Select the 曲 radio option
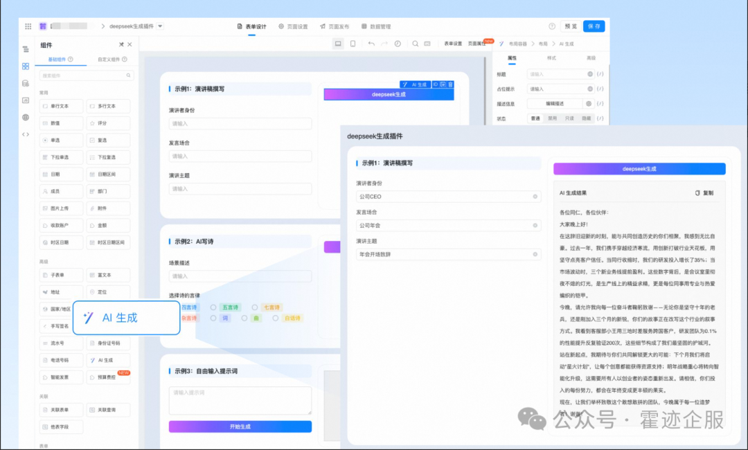Image resolution: width=748 pixels, height=450 pixels. [x=244, y=318]
